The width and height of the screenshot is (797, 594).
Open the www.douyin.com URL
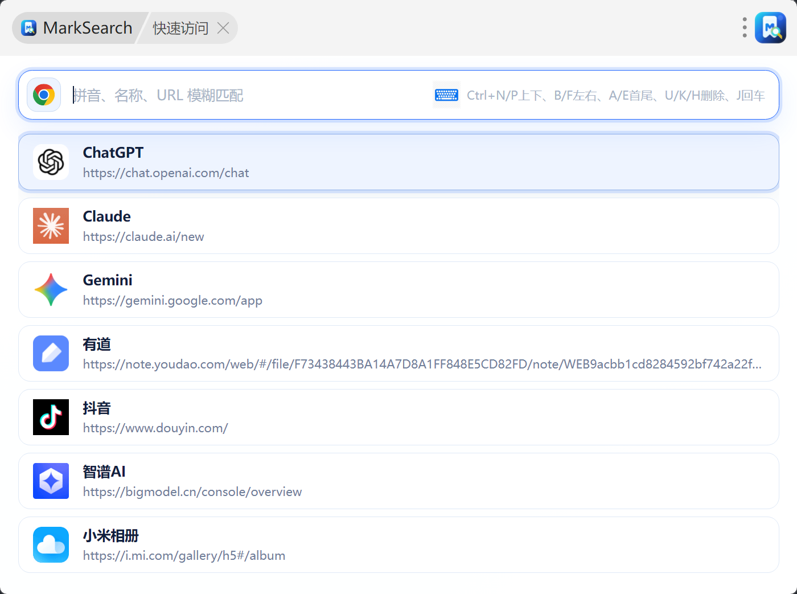coord(155,428)
